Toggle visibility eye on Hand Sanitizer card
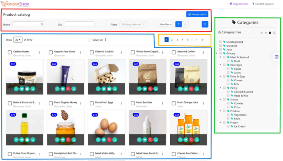This screenshot has height=161, width=283. 145,140
